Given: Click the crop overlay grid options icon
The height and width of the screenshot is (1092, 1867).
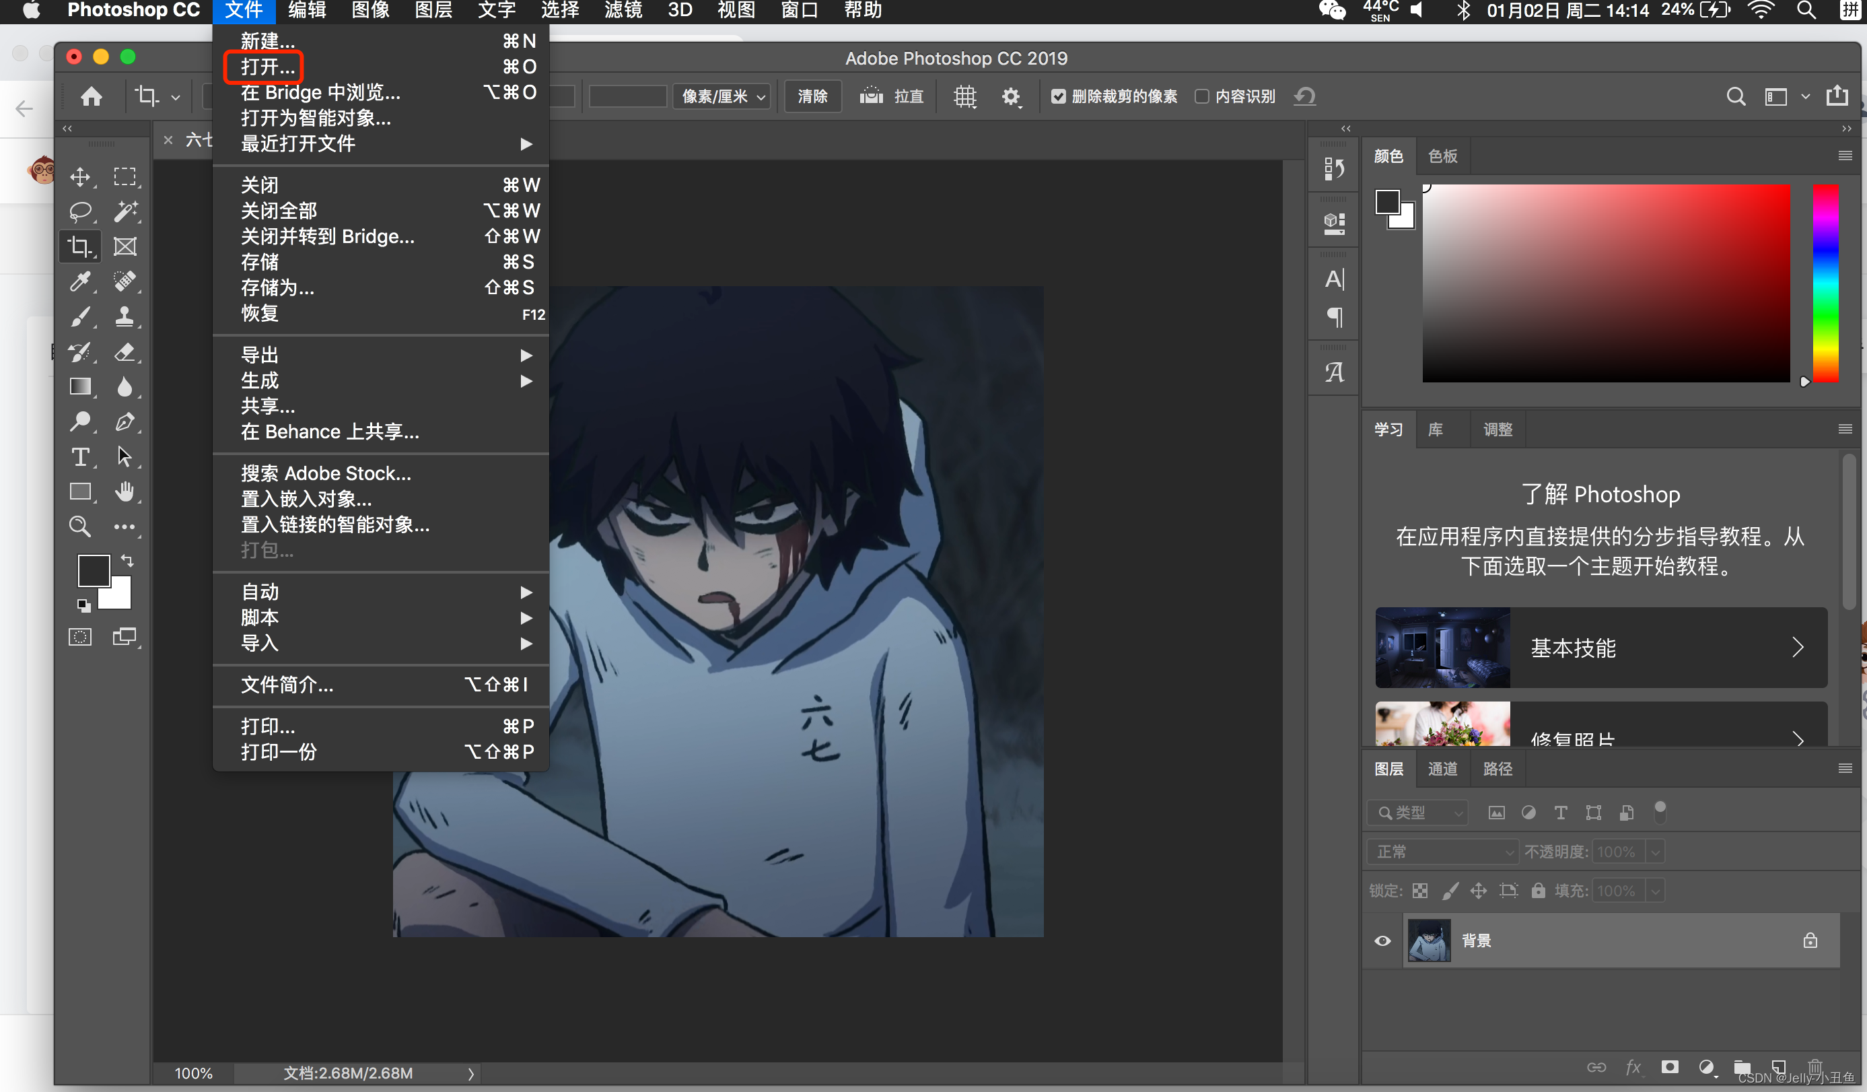Looking at the screenshot, I should pyautogui.click(x=964, y=96).
